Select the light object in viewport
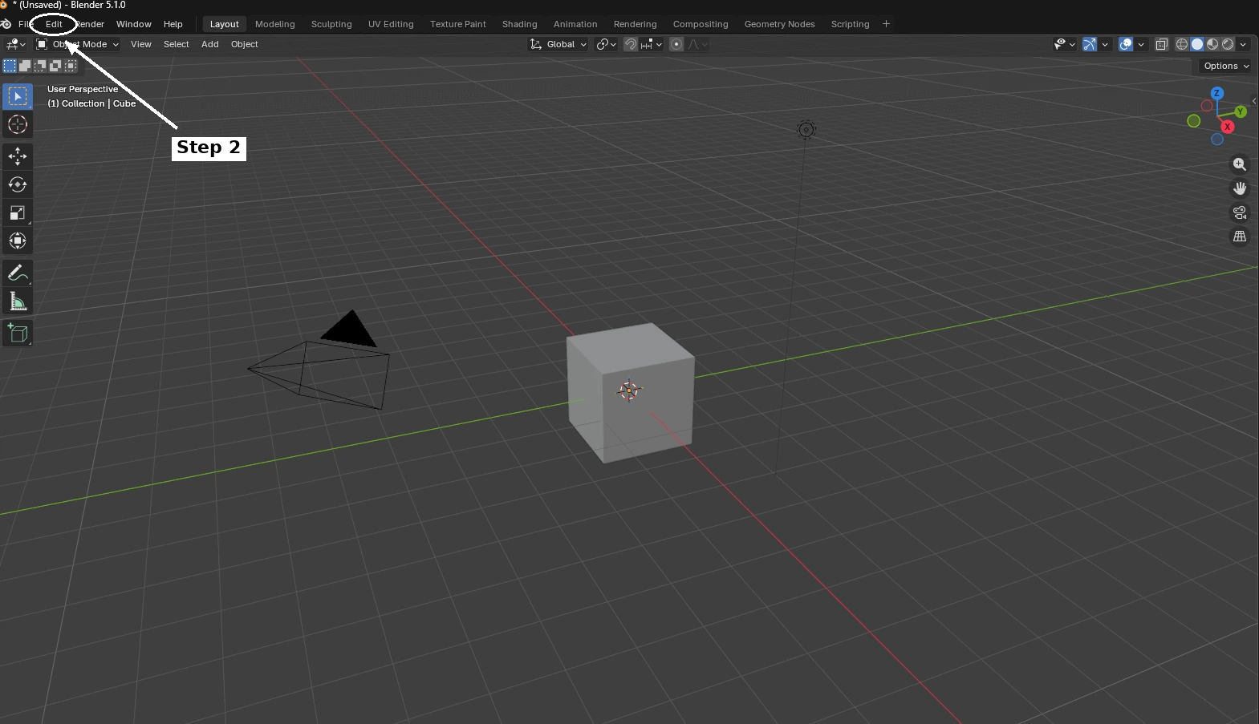This screenshot has width=1259, height=724. (x=806, y=130)
